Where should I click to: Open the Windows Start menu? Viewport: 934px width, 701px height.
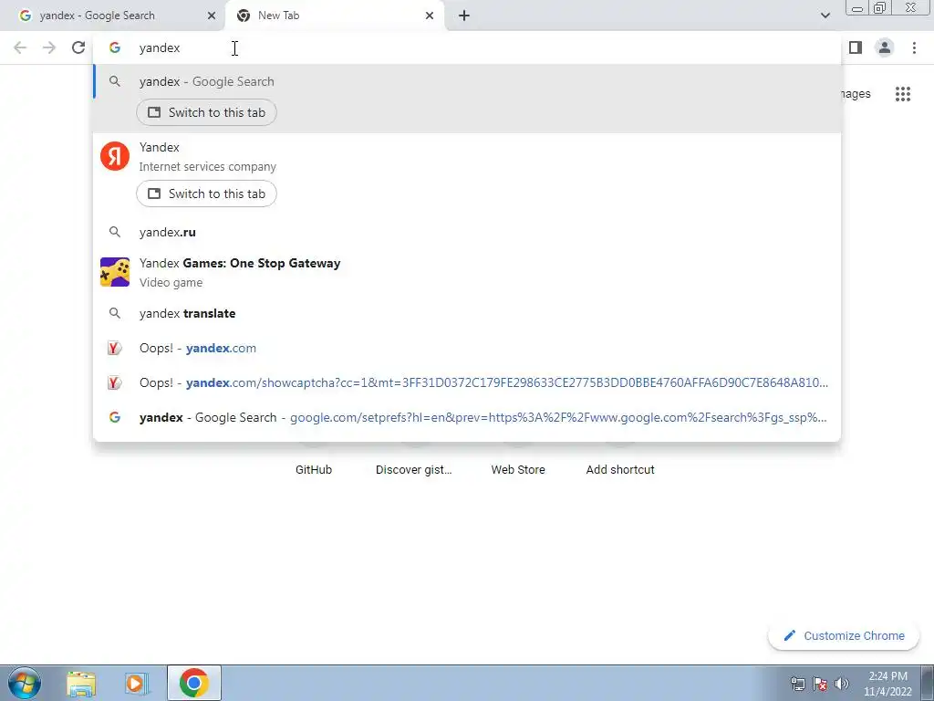tap(25, 683)
